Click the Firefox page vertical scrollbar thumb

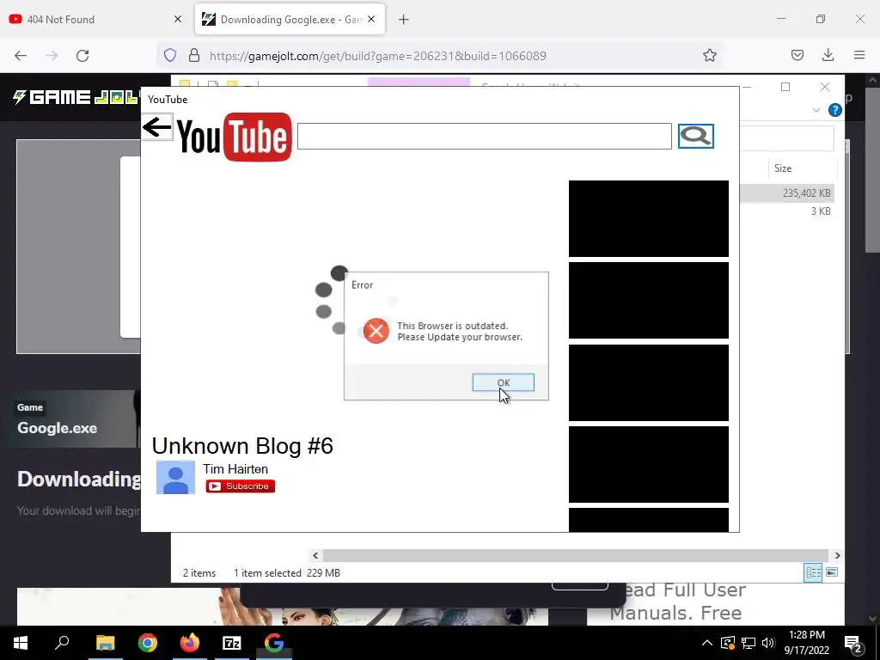pyautogui.click(x=872, y=170)
